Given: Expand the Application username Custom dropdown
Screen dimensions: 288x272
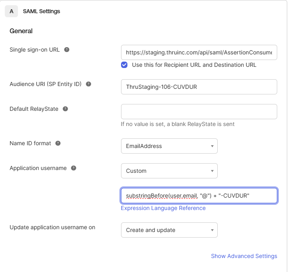Looking at the screenshot, I should pyautogui.click(x=169, y=171).
